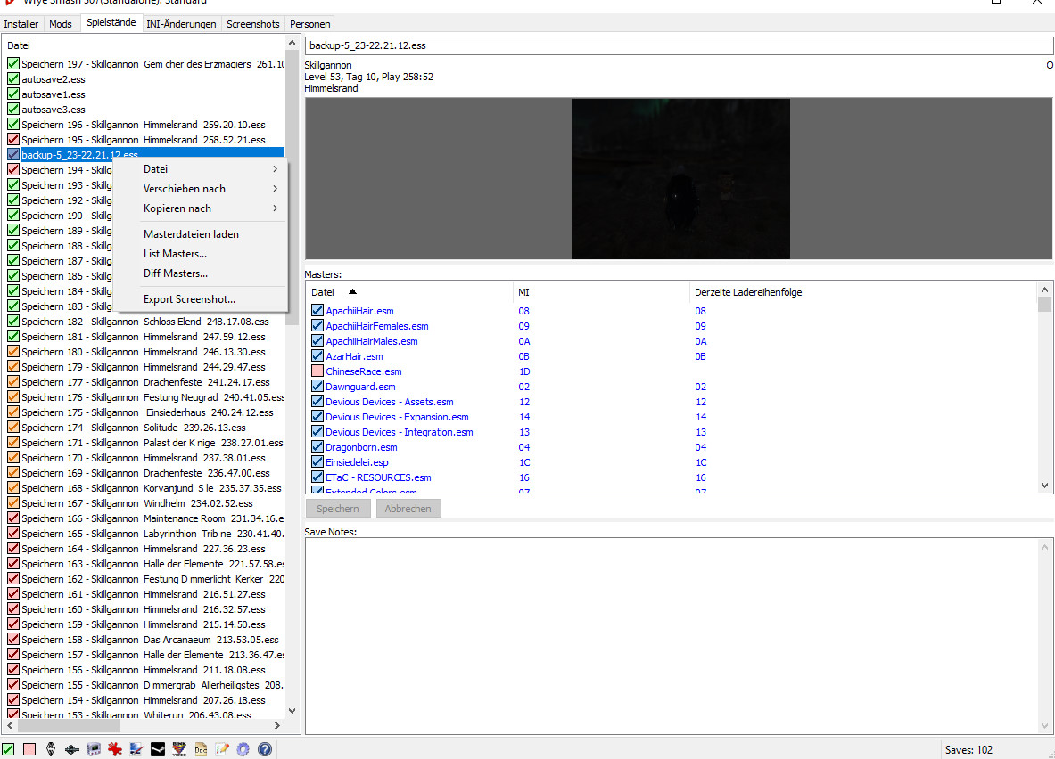Viewport: 1055px width, 759px height.
Task: Click the save filename text field
Action: [x=678, y=45]
